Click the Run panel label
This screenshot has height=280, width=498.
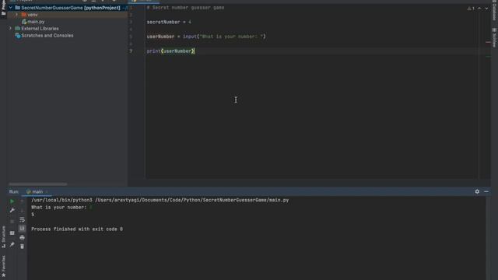pos(14,191)
